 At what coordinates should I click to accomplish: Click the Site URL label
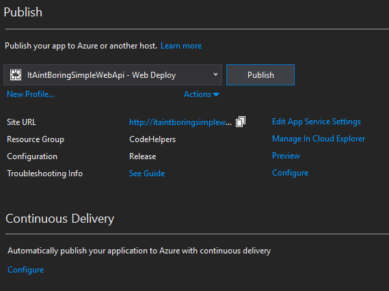(x=21, y=122)
